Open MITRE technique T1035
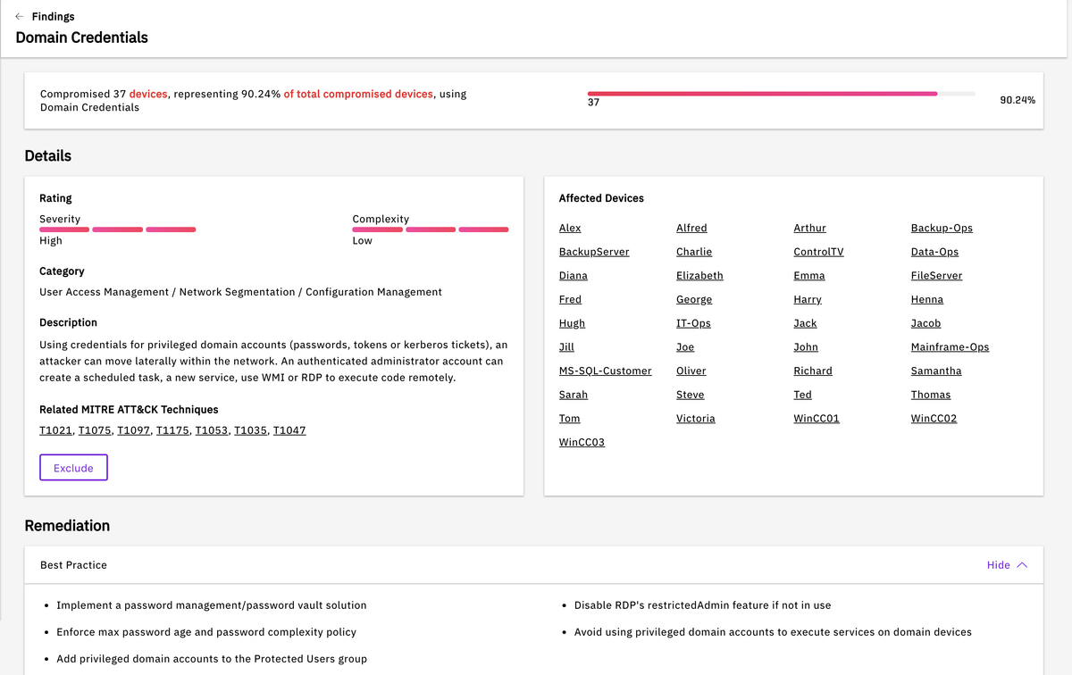1072x675 pixels. [x=251, y=430]
